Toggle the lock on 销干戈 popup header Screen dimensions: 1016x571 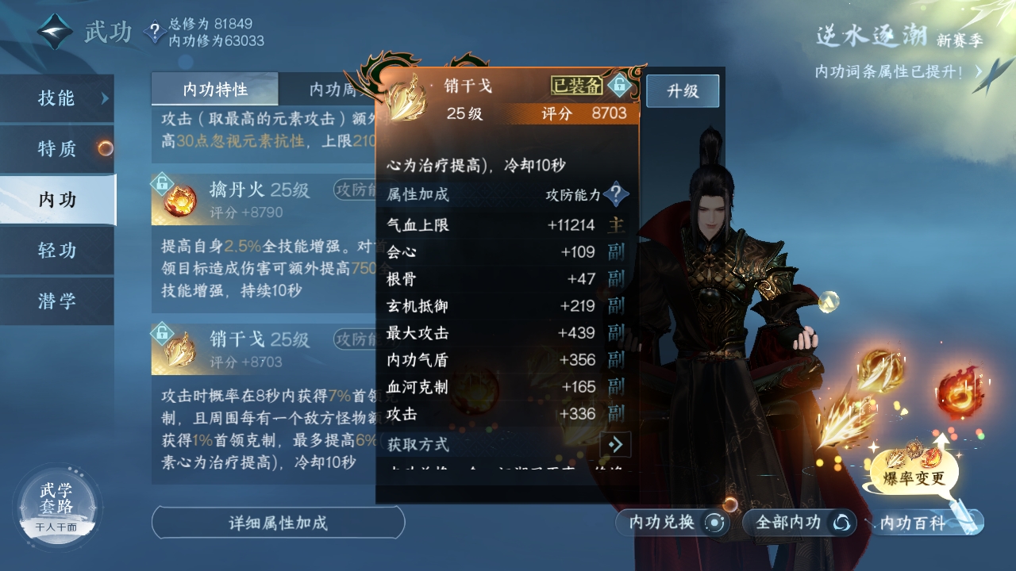point(619,84)
